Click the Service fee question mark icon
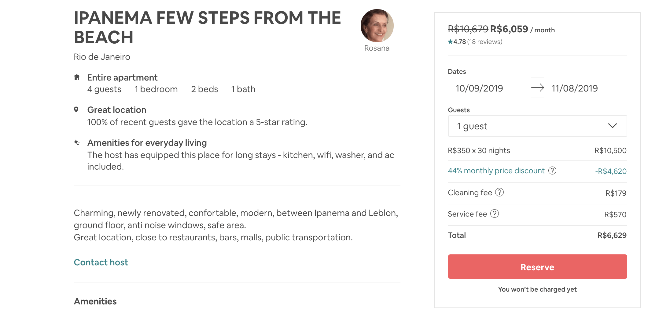The image size is (659, 316). tap(495, 214)
